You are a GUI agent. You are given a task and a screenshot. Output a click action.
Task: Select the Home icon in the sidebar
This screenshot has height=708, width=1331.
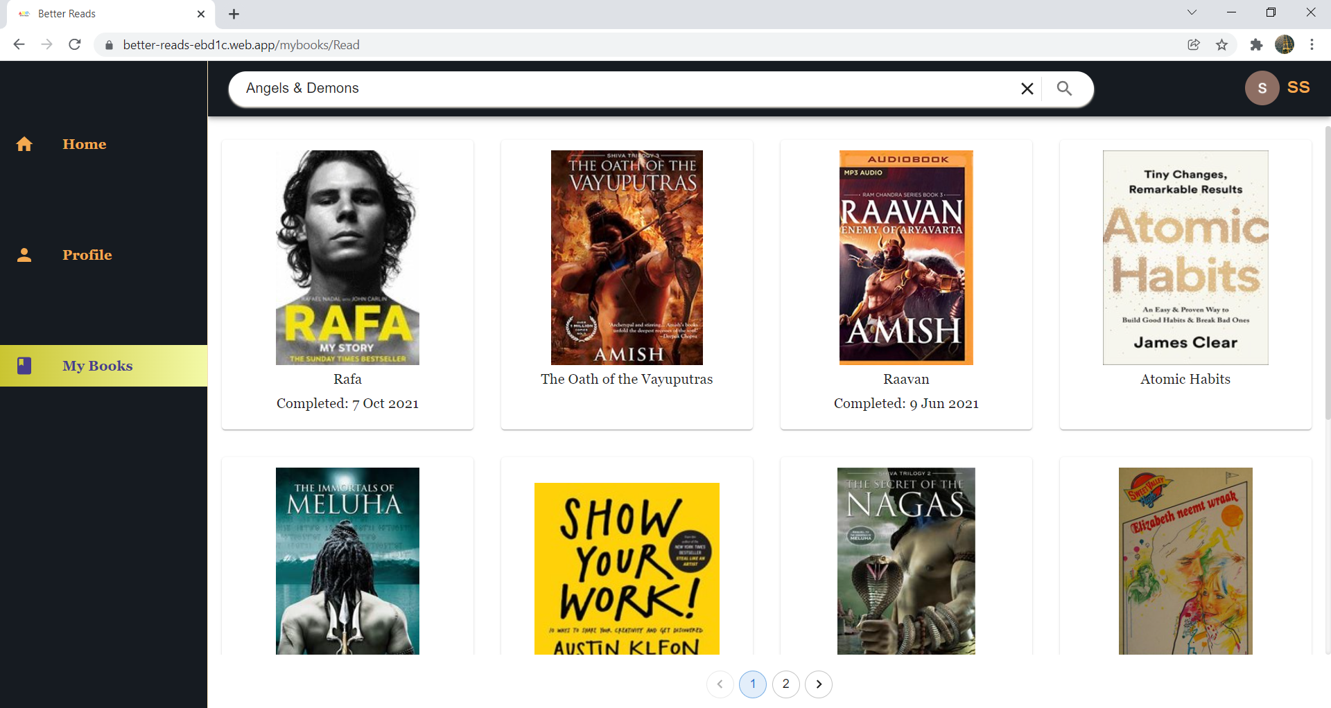click(24, 144)
